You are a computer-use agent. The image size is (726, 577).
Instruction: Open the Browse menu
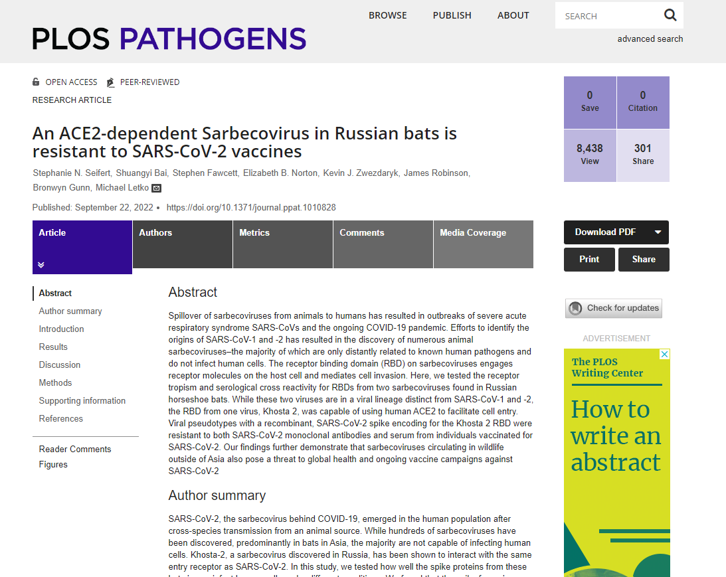pyautogui.click(x=388, y=15)
